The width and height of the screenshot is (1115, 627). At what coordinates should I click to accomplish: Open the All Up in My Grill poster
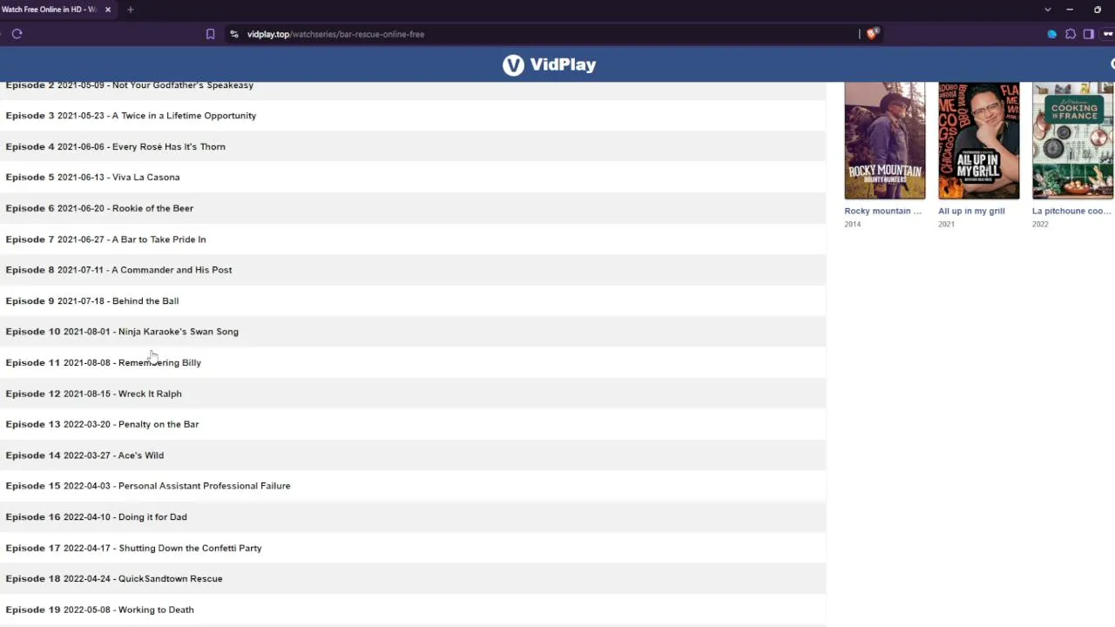tap(978, 141)
